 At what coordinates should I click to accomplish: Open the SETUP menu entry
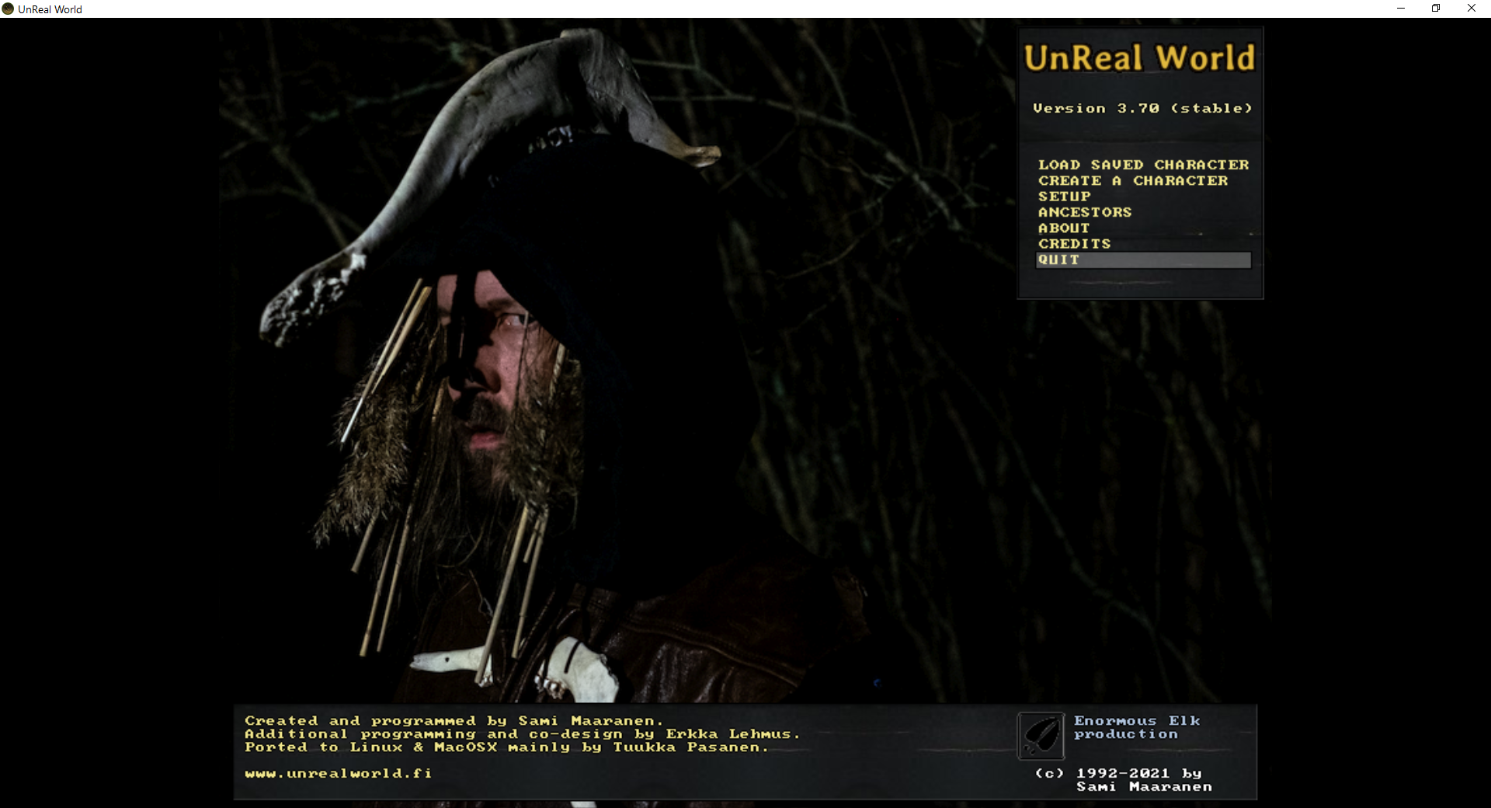pos(1065,197)
